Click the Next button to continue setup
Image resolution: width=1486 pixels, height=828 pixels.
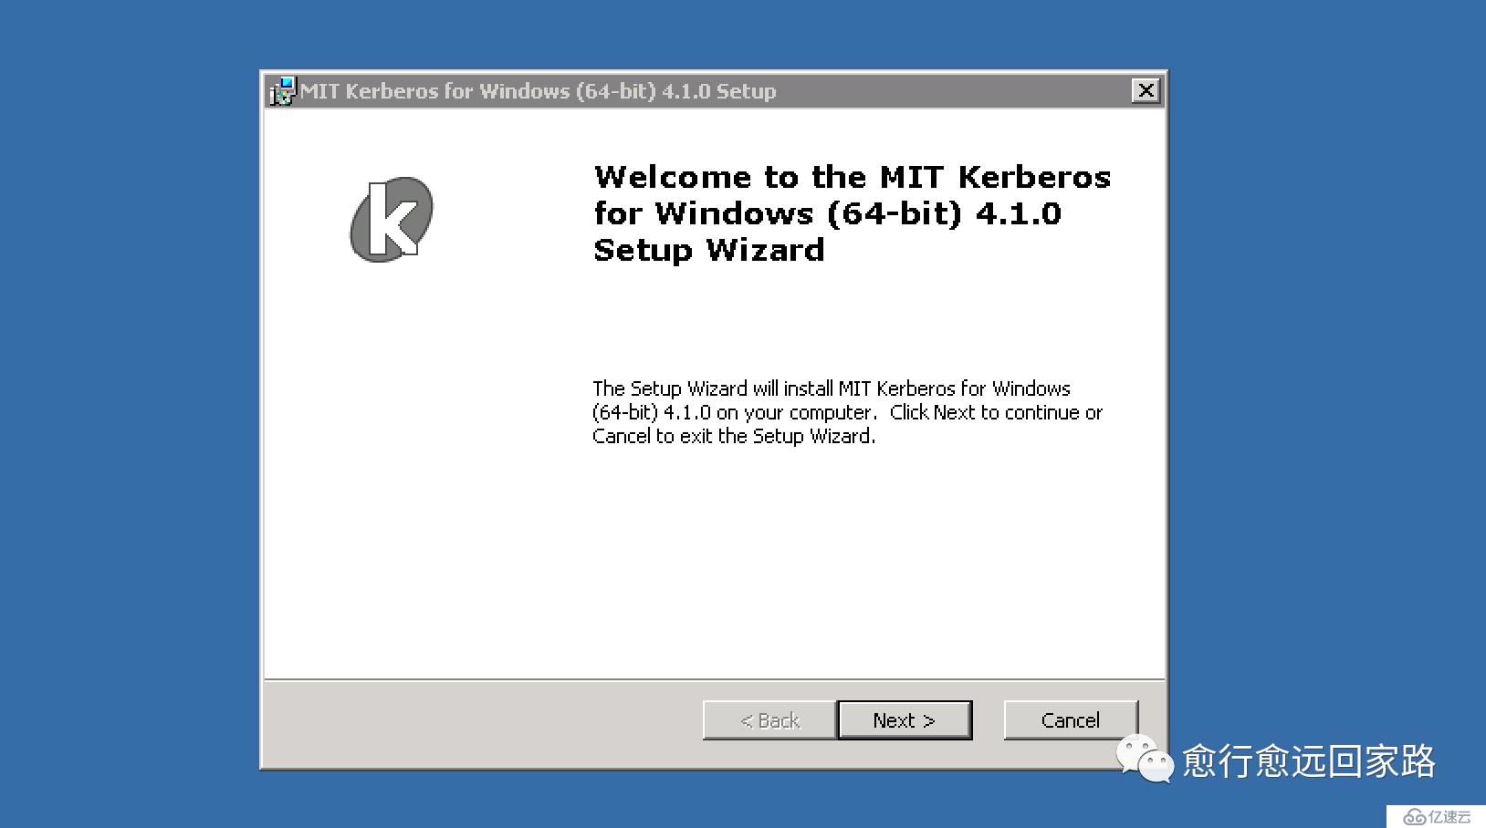(x=905, y=720)
